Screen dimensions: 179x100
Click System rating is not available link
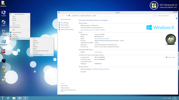pos(102,39)
